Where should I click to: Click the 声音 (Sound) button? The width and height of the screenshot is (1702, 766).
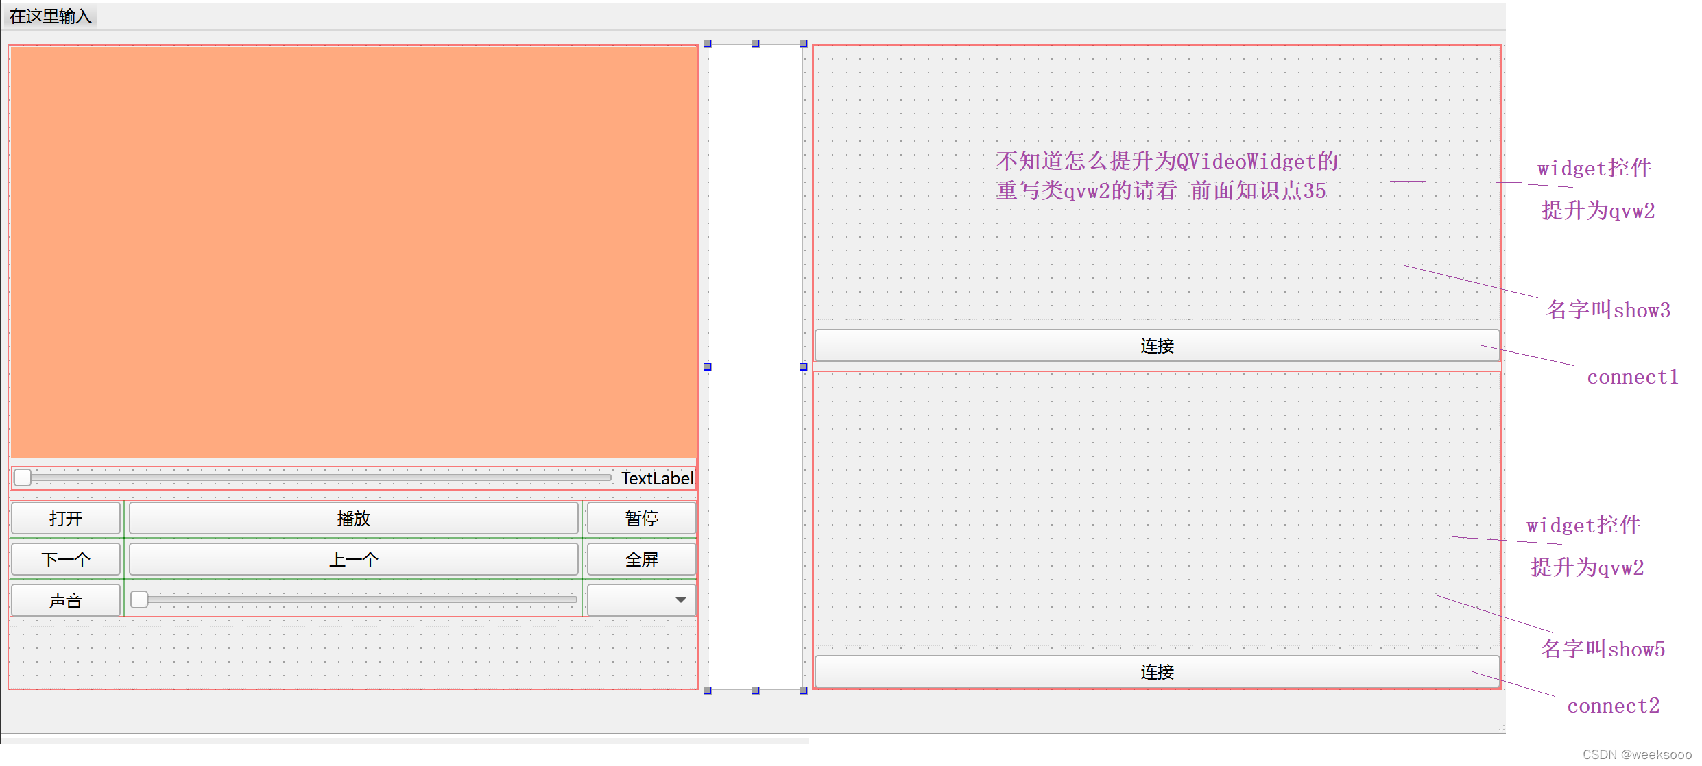[x=66, y=601]
